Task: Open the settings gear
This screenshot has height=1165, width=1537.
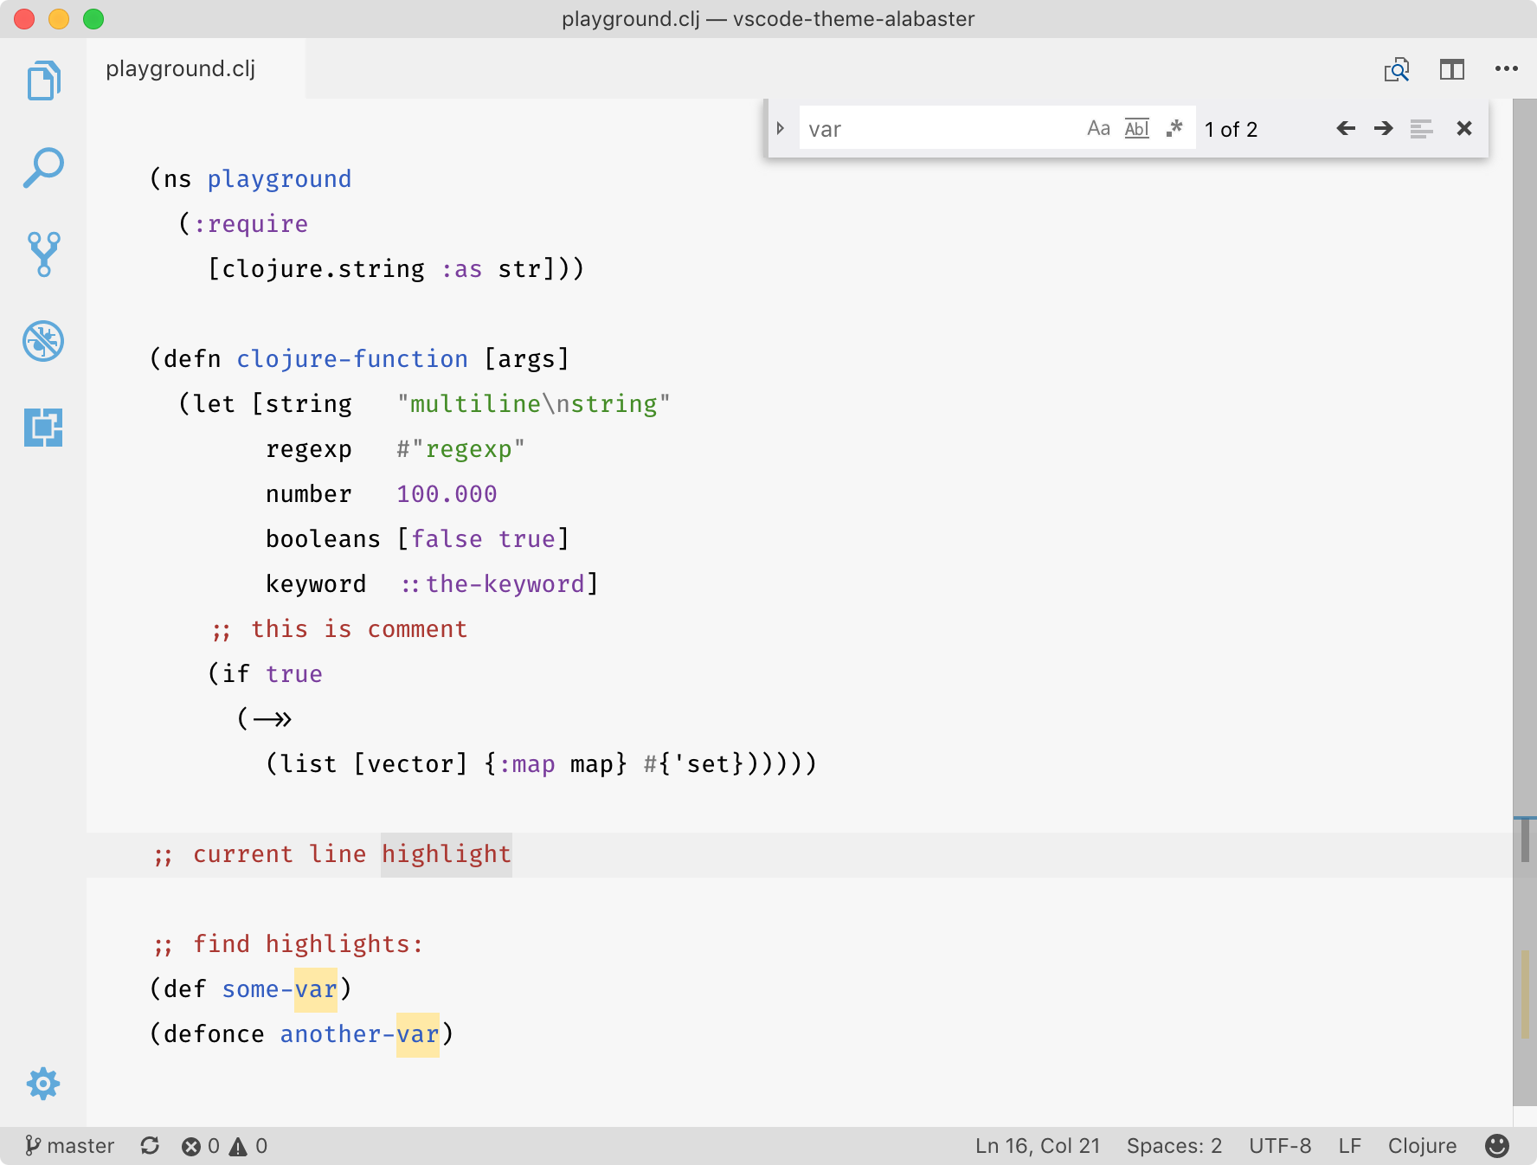Action: [x=43, y=1084]
